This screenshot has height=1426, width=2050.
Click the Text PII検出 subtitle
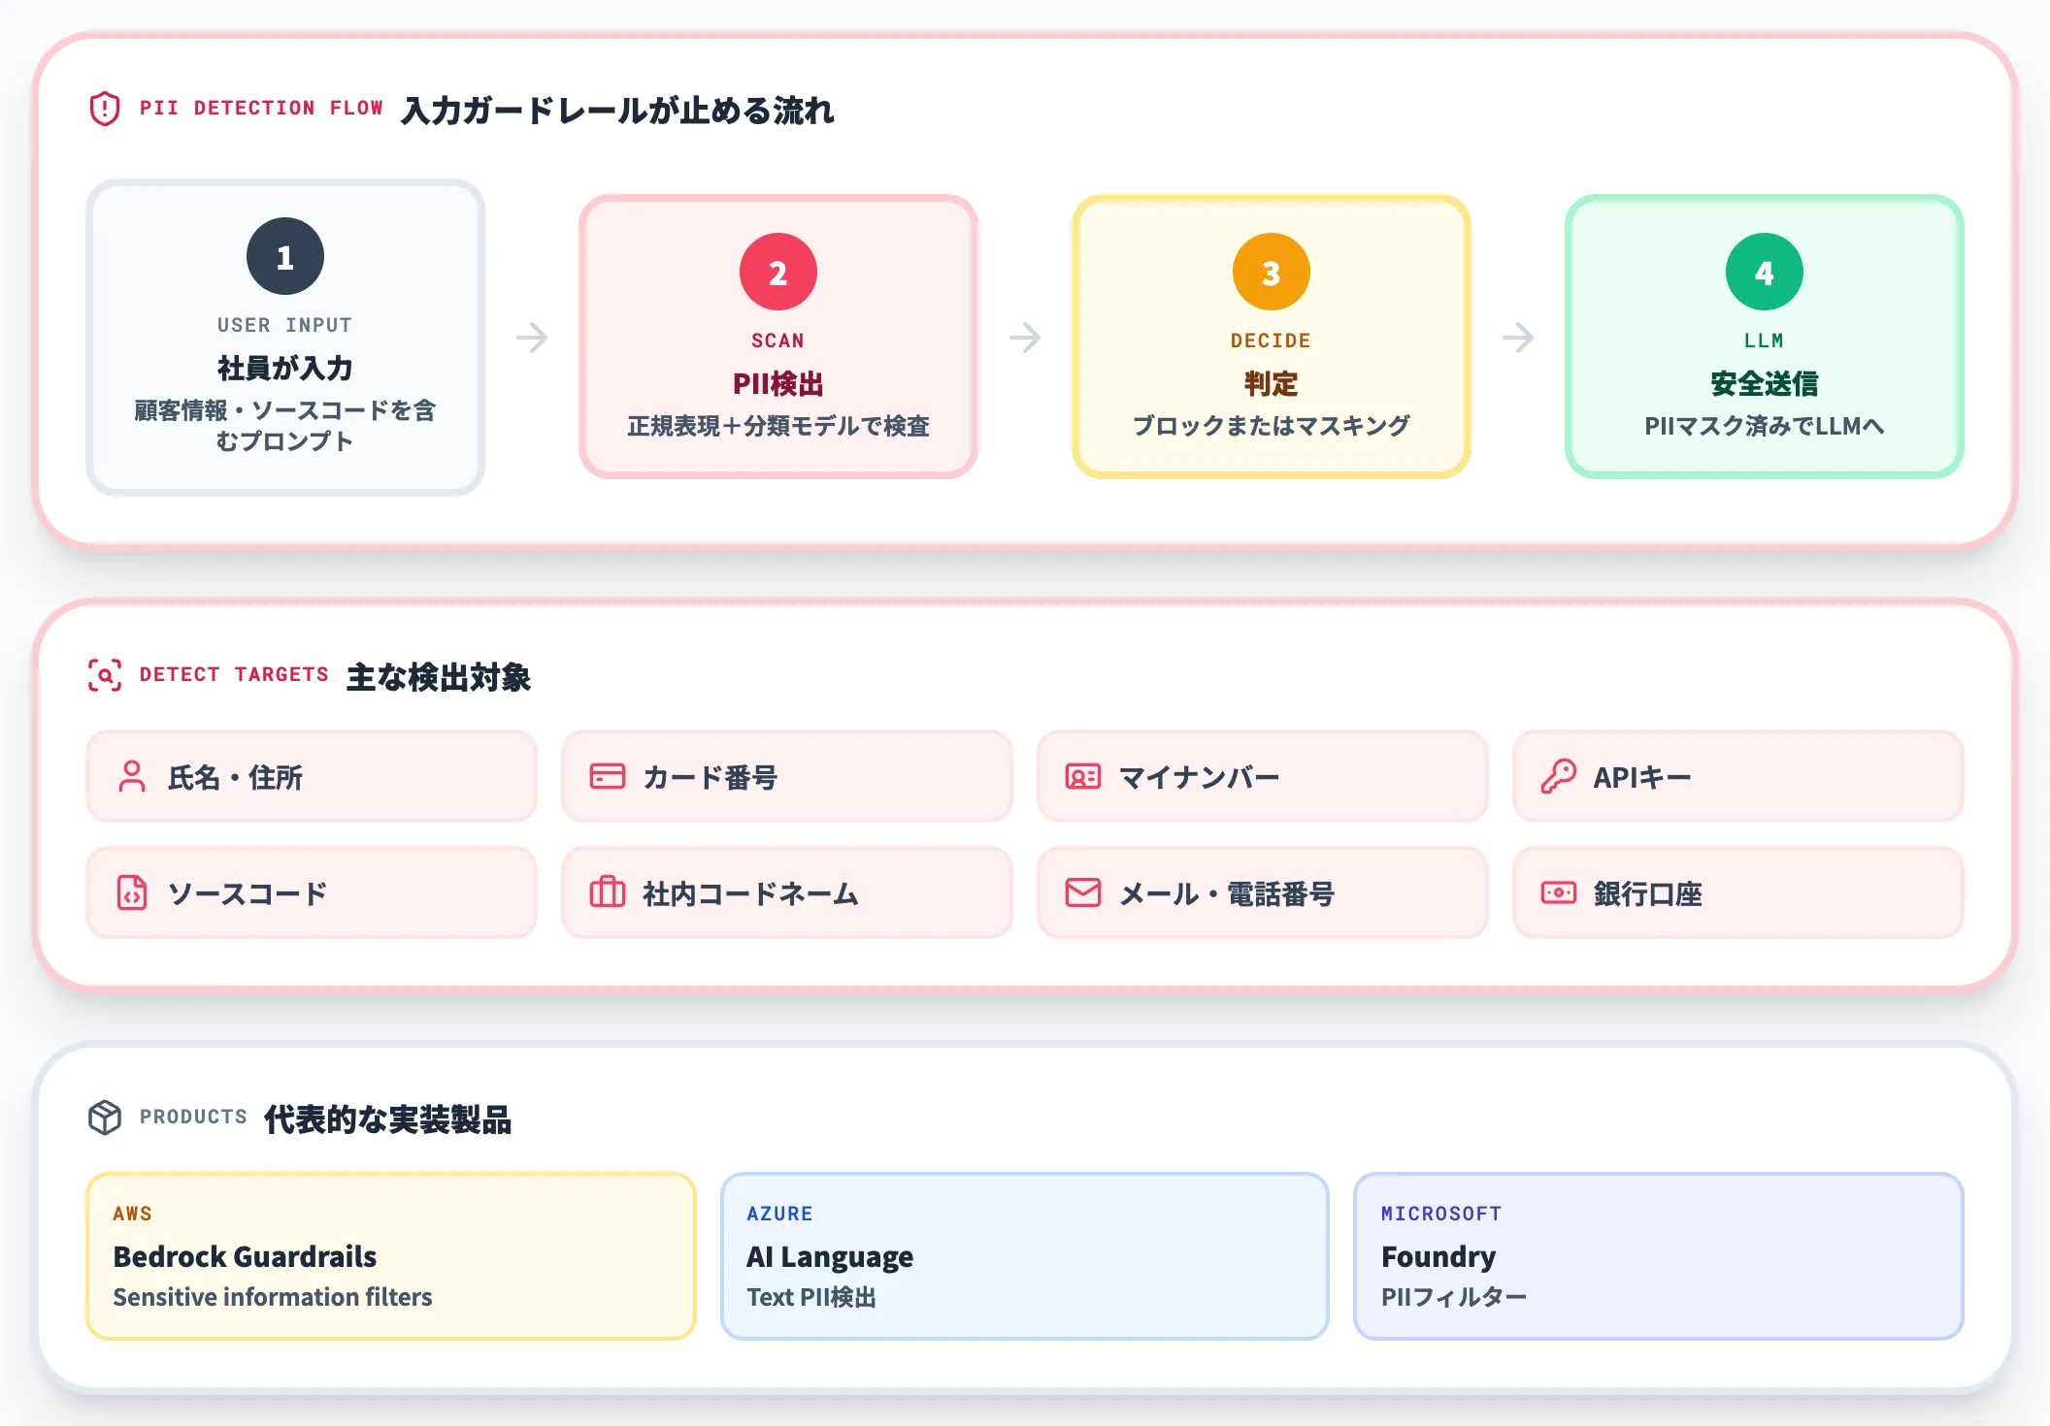[811, 1297]
